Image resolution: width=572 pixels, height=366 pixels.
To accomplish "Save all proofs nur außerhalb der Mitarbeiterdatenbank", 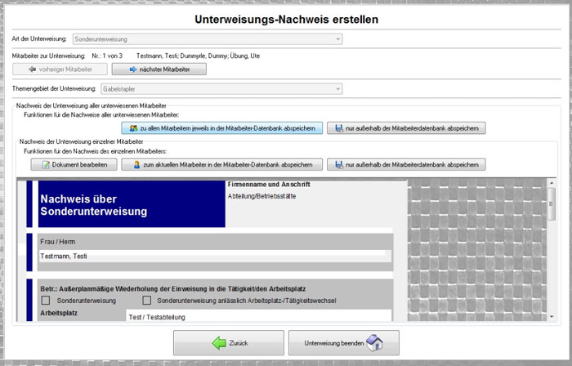I will coord(406,128).
